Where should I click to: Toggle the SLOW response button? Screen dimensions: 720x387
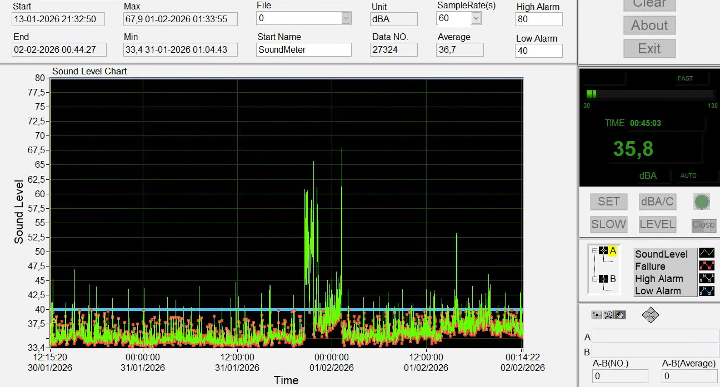coord(608,224)
